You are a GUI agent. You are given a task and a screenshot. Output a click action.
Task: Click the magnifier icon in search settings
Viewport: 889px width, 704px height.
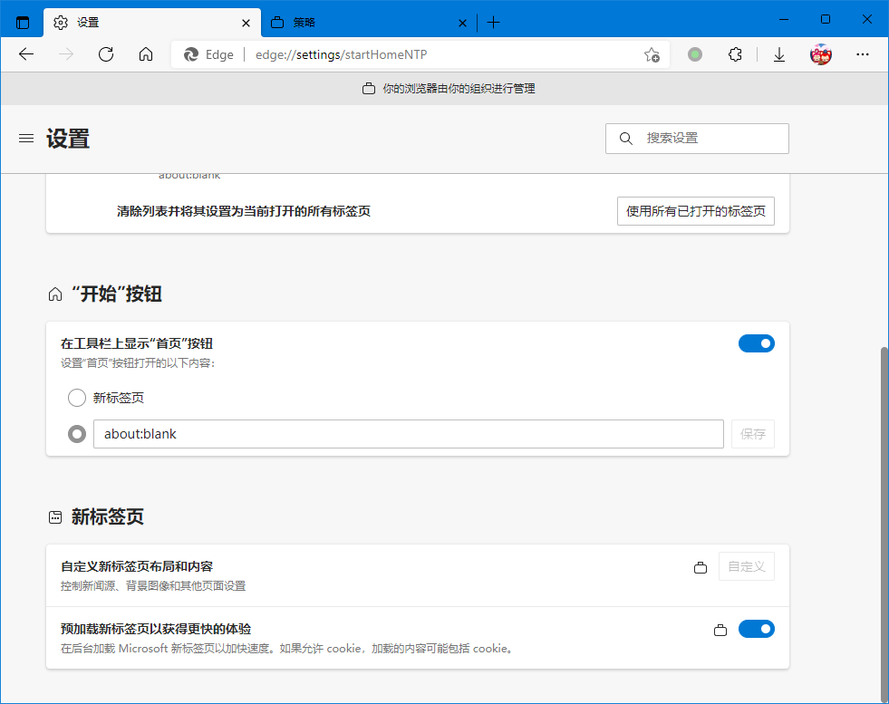[x=626, y=139]
